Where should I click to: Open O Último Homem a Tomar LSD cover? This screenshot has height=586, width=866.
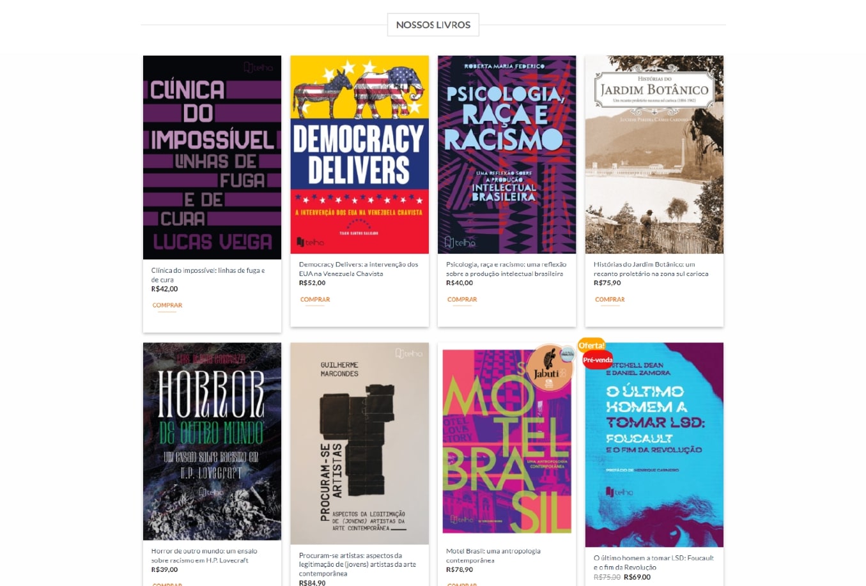(654, 445)
